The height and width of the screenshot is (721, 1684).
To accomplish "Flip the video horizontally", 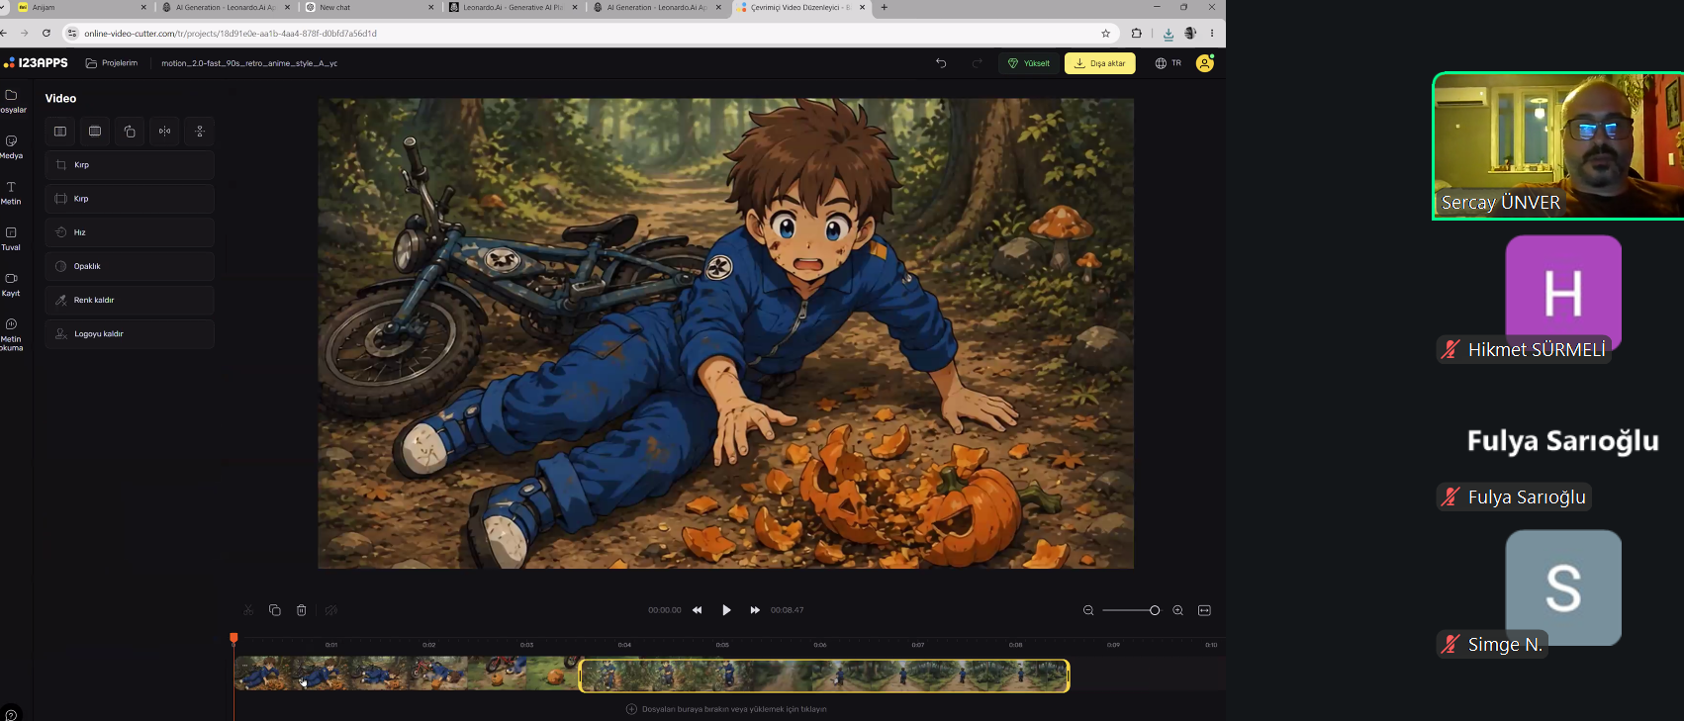I will [164, 132].
